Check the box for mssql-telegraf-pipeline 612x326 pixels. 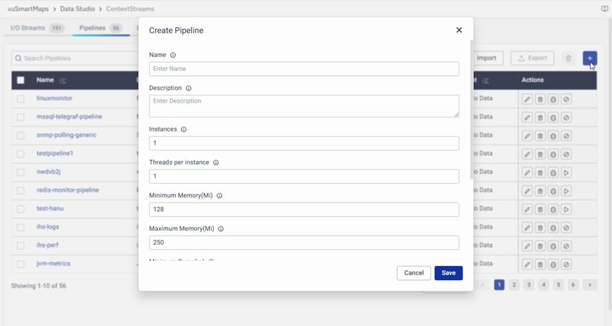(21, 117)
